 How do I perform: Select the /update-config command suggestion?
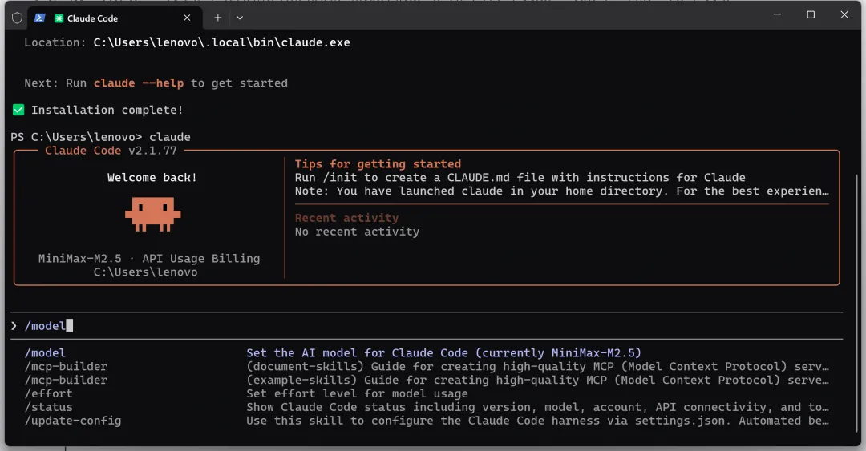pyautogui.click(x=72, y=421)
